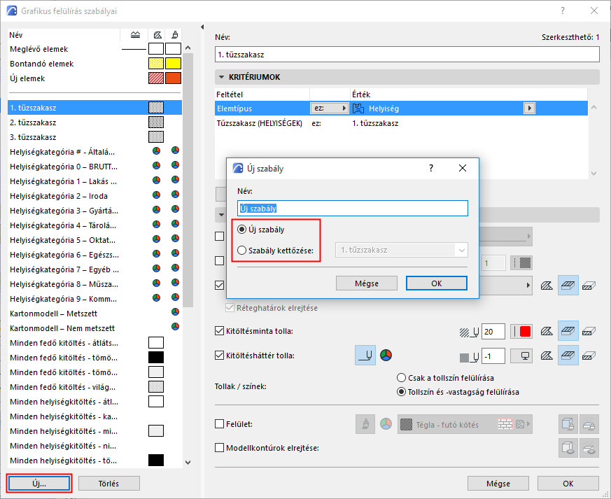Confirm the Új szabály dialog with OK
This screenshot has height=499, width=611.
click(x=437, y=283)
